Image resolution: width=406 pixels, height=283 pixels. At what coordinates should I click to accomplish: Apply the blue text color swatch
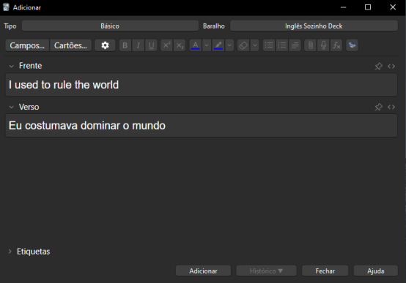click(x=196, y=45)
